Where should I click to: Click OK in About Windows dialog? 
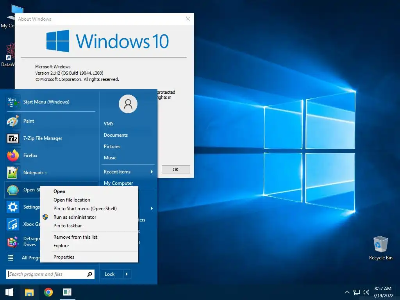coord(176,170)
